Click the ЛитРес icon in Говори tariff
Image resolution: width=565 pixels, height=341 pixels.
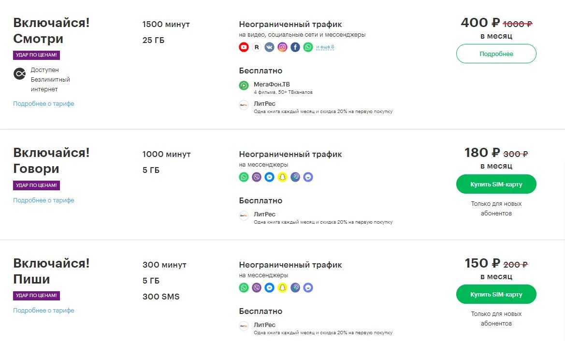click(244, 216)
